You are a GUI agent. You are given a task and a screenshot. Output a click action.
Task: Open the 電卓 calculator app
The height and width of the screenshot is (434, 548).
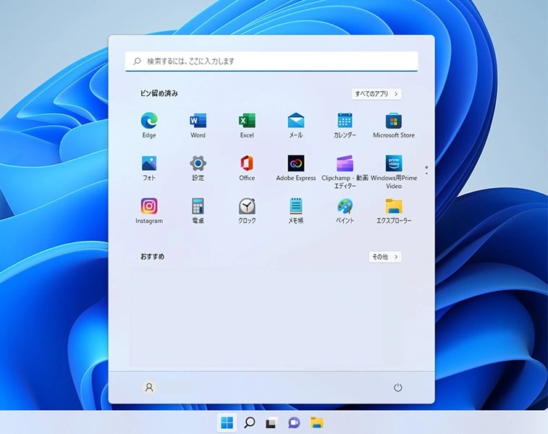pos(198,210)
